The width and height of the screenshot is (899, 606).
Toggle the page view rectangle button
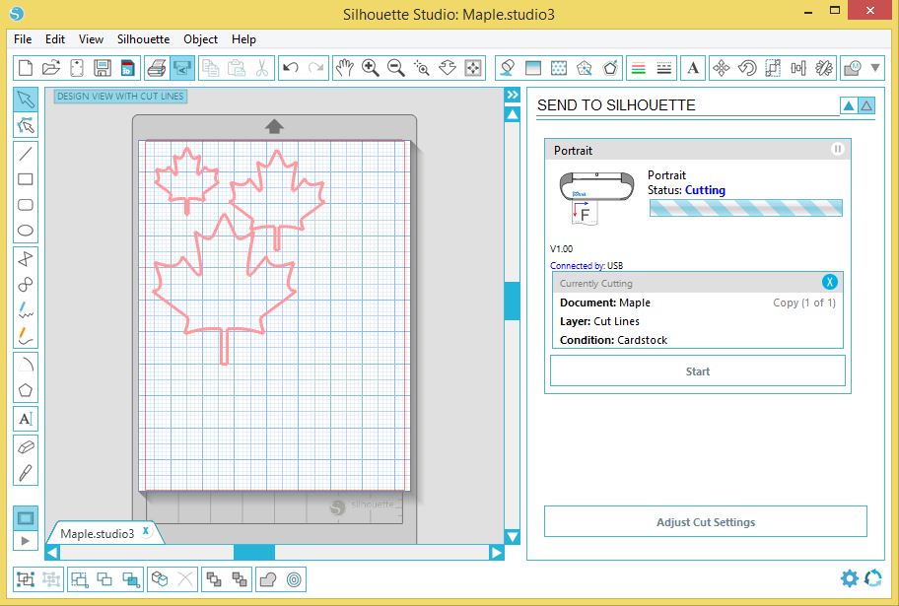click(x=26, y=518)
